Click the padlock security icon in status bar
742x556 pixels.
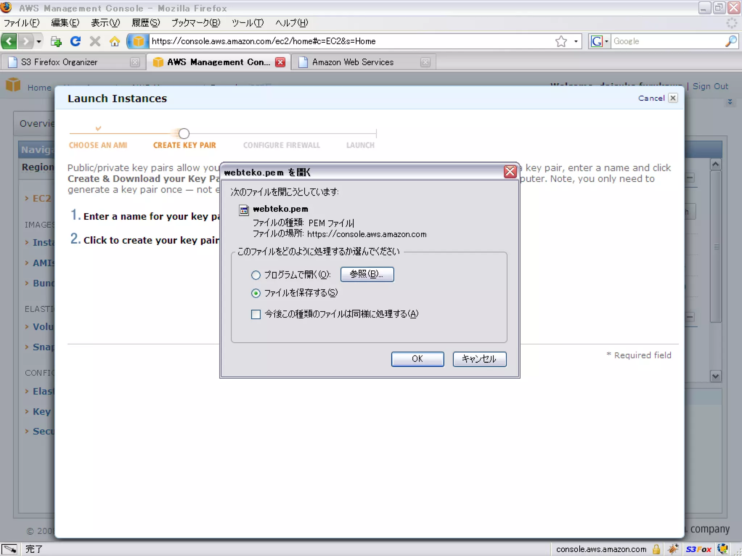point(656,549)
